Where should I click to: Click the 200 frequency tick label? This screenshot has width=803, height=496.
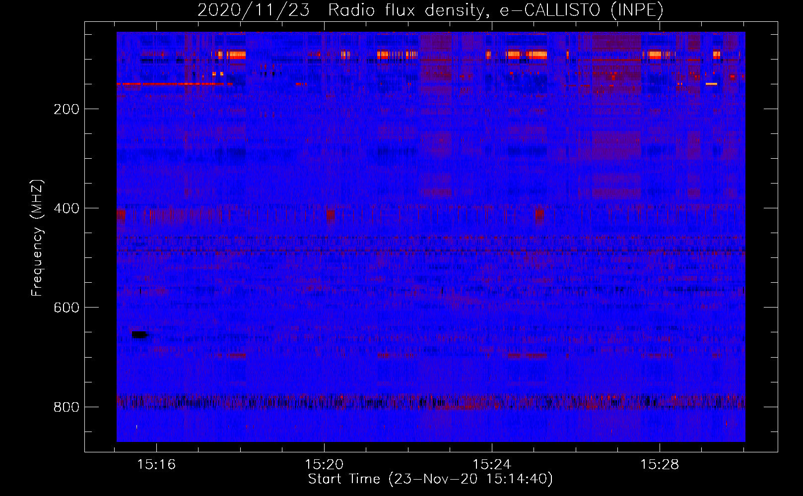click(67, 109)
